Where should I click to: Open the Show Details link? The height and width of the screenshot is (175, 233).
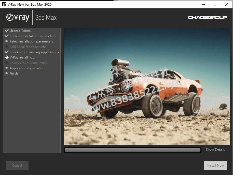215,150
